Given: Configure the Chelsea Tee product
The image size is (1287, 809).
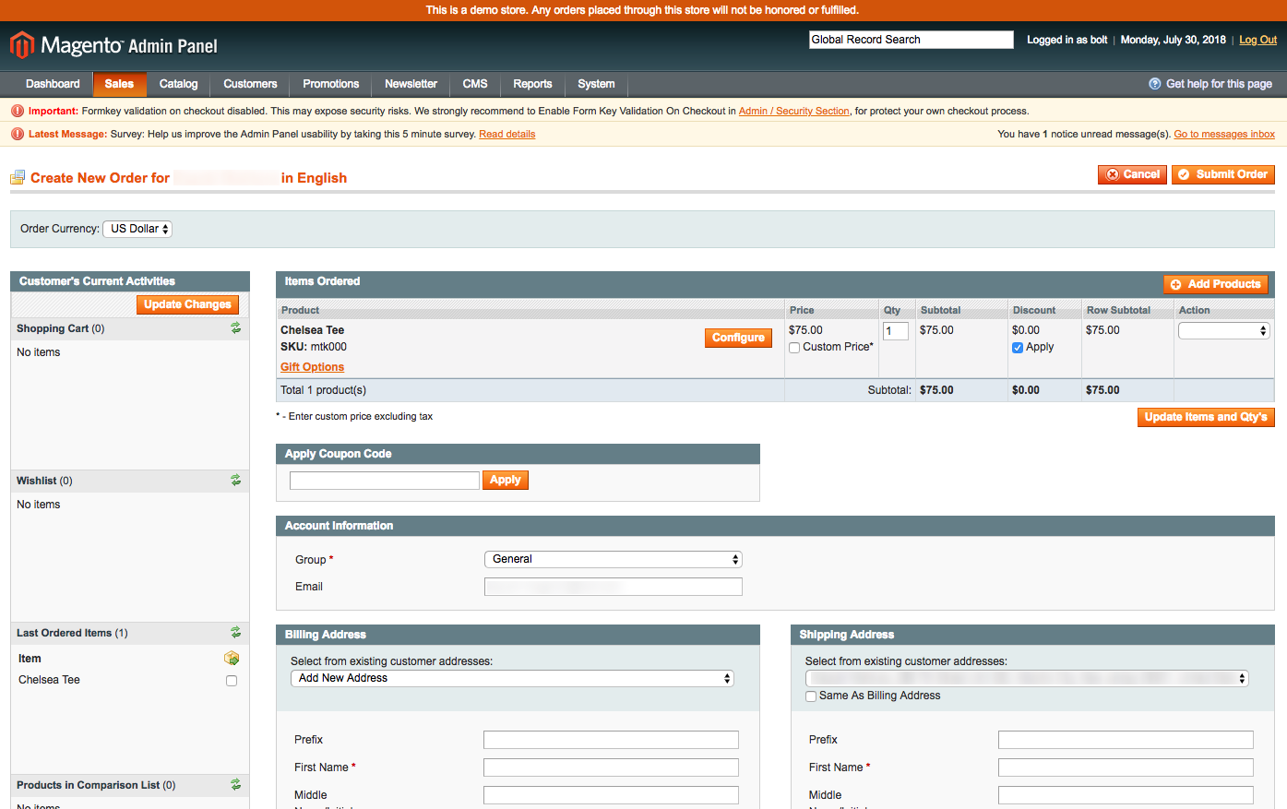Looking at the screenshot, I should pyautogui.click(x=738, y=338).
